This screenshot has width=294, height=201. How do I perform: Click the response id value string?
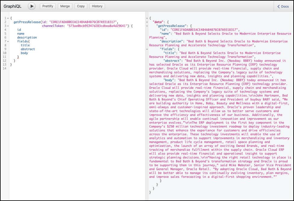204,29
